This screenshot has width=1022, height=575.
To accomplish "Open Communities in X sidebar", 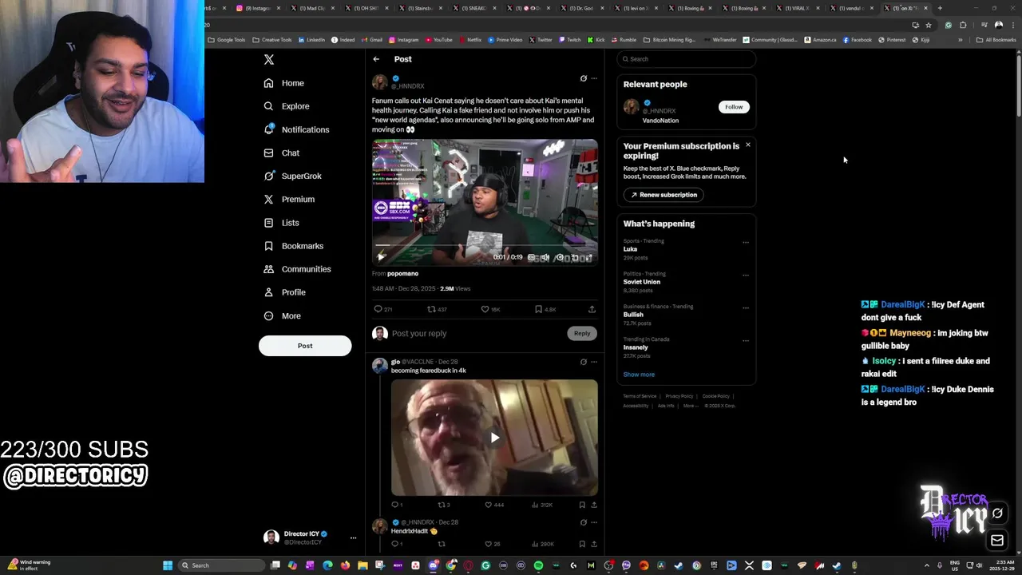I will click(x=297, y=269).
